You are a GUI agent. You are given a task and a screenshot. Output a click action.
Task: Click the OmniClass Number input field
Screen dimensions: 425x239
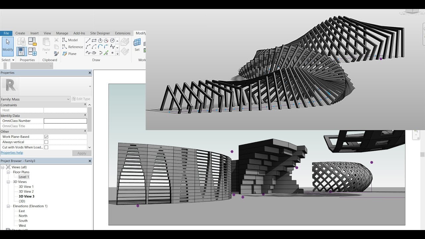click(65, 121)
